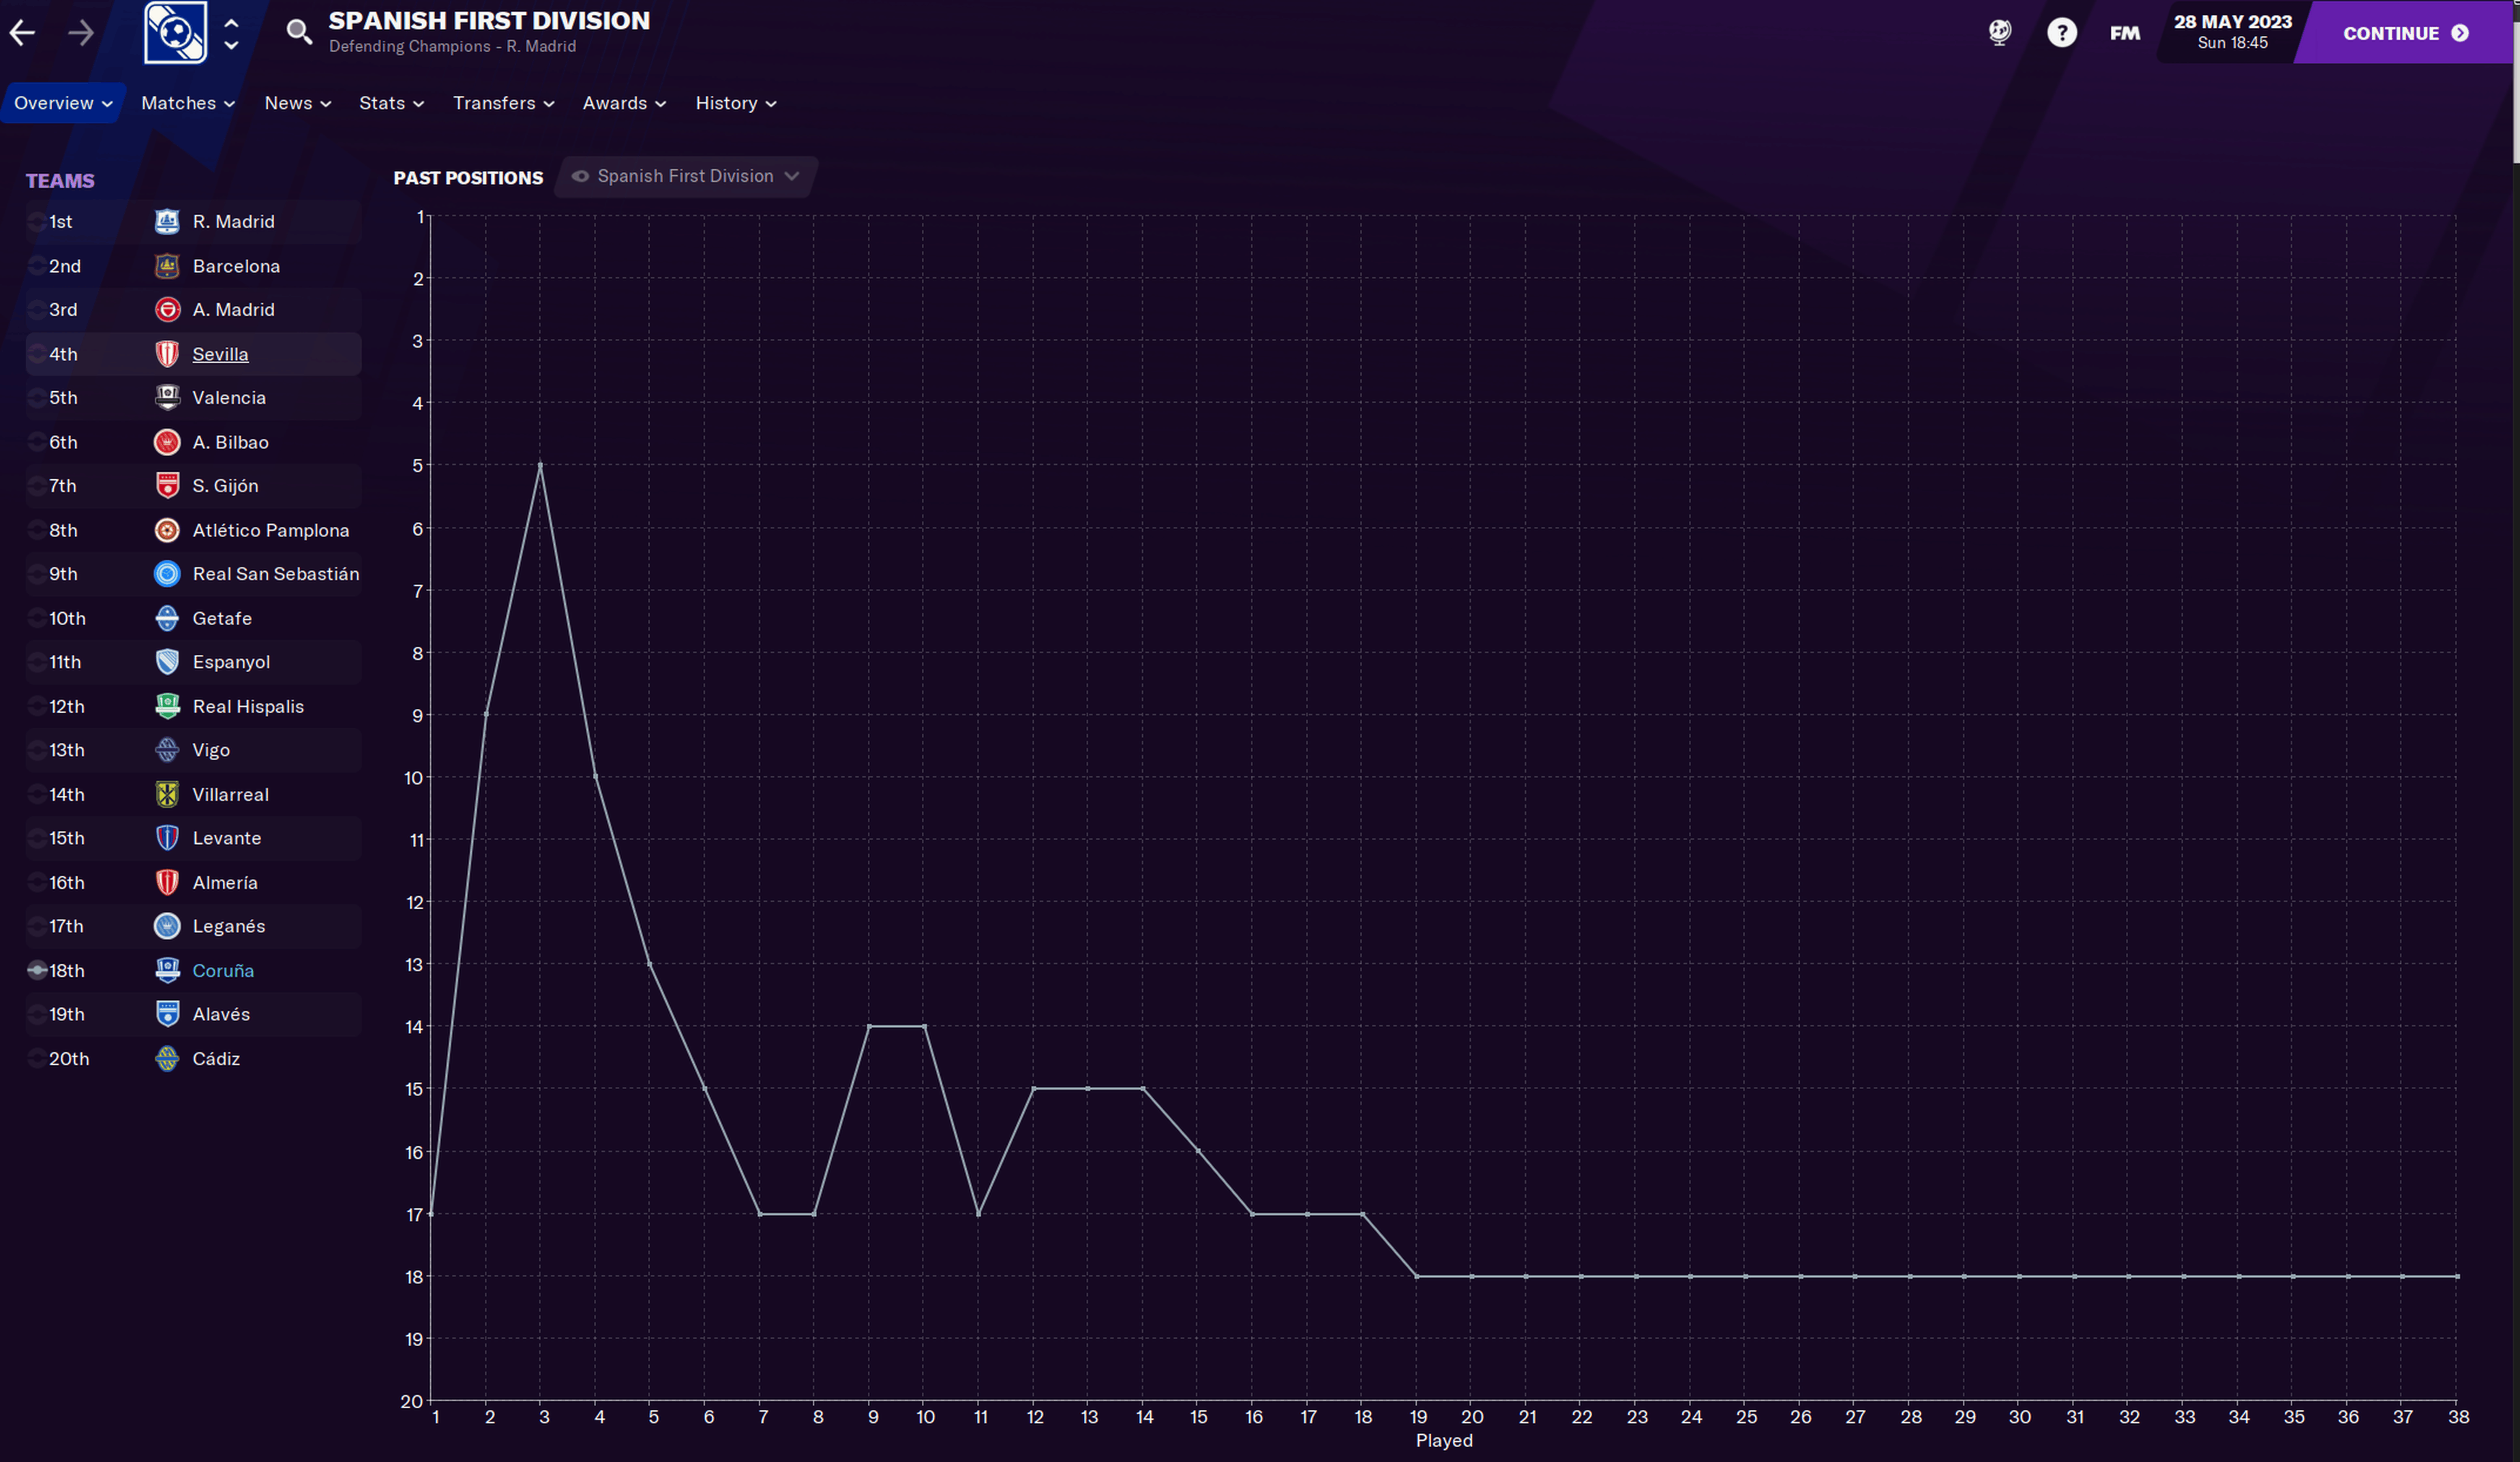The height and width of the screenshot is (1462, 2520).
Task: Click the Valencia club badge
Action: click(x=167, y=398)
